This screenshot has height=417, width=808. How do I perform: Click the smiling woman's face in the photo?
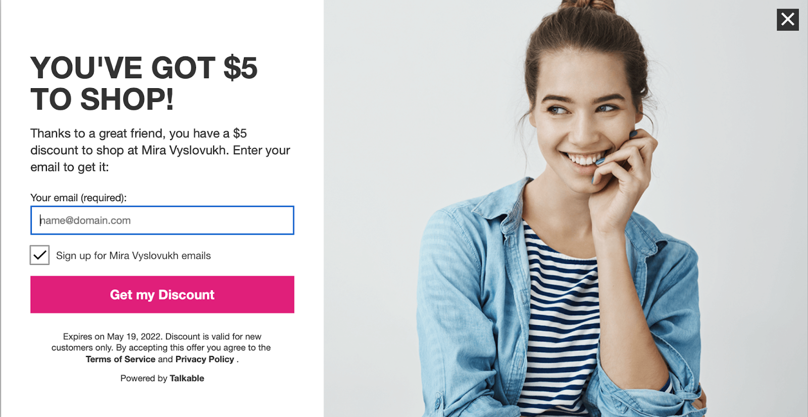(x=583, y=121)
